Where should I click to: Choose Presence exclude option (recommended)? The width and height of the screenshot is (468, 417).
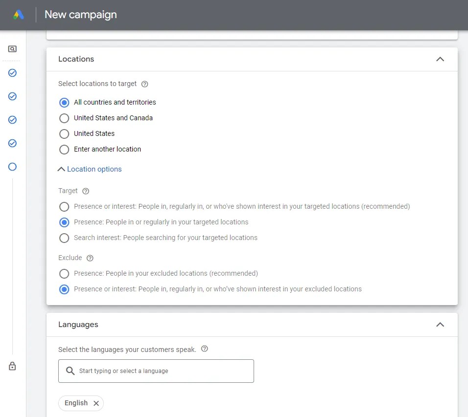[x=64, y=274]
